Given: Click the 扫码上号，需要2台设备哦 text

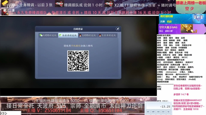Looking at the screenshot, I should click(187, 89).
